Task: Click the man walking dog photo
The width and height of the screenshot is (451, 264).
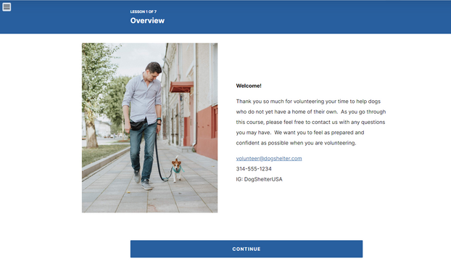Action: [x=149, y=128]
